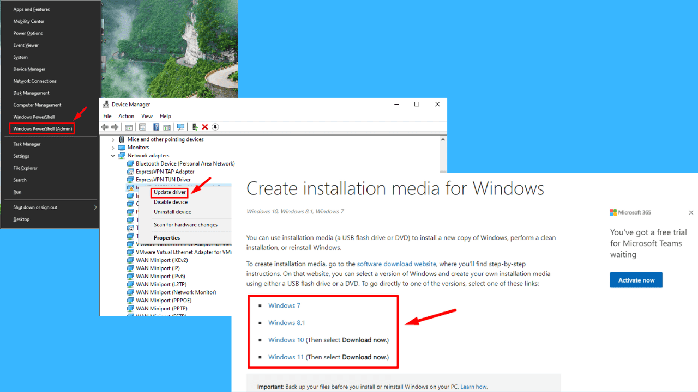
Task: Select ExpressVPN TAP Adapter device
Action: [x=165, y=171]
